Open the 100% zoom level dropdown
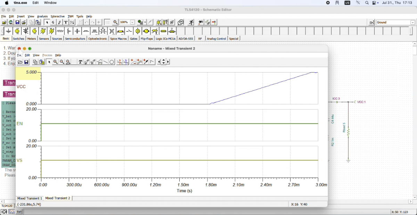The height and width of the screenshot is (215, 417). coord(132,22)
